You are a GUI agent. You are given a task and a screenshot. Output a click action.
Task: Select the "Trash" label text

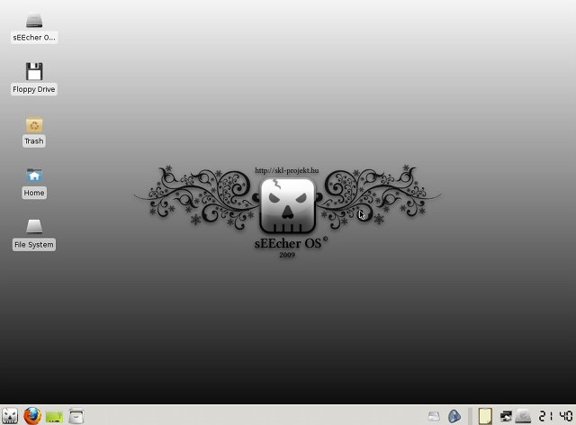(34, 141)
